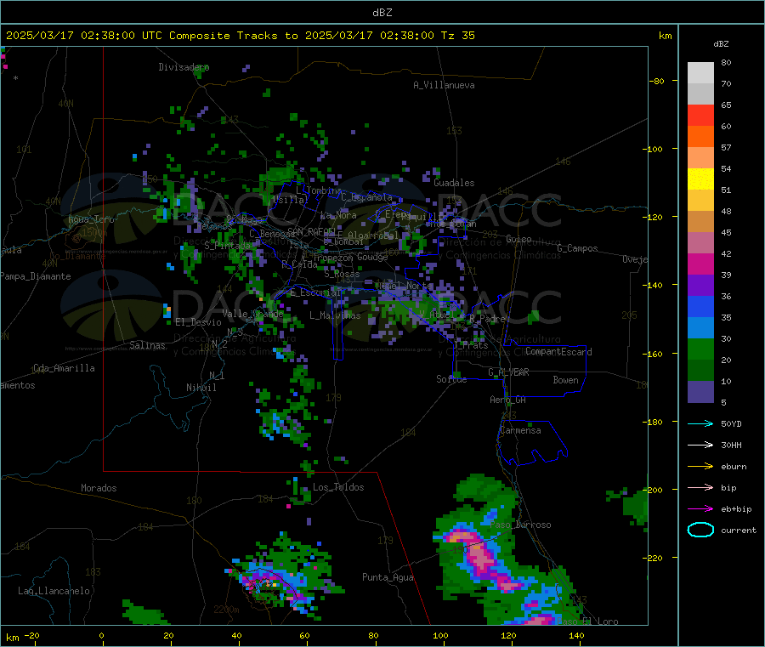Image resolution: width=765 pixels, height=647 pixels.
Task: Click the 'Valle_Grande' map label
Action: pyautogui.click(x=252, y=314)
